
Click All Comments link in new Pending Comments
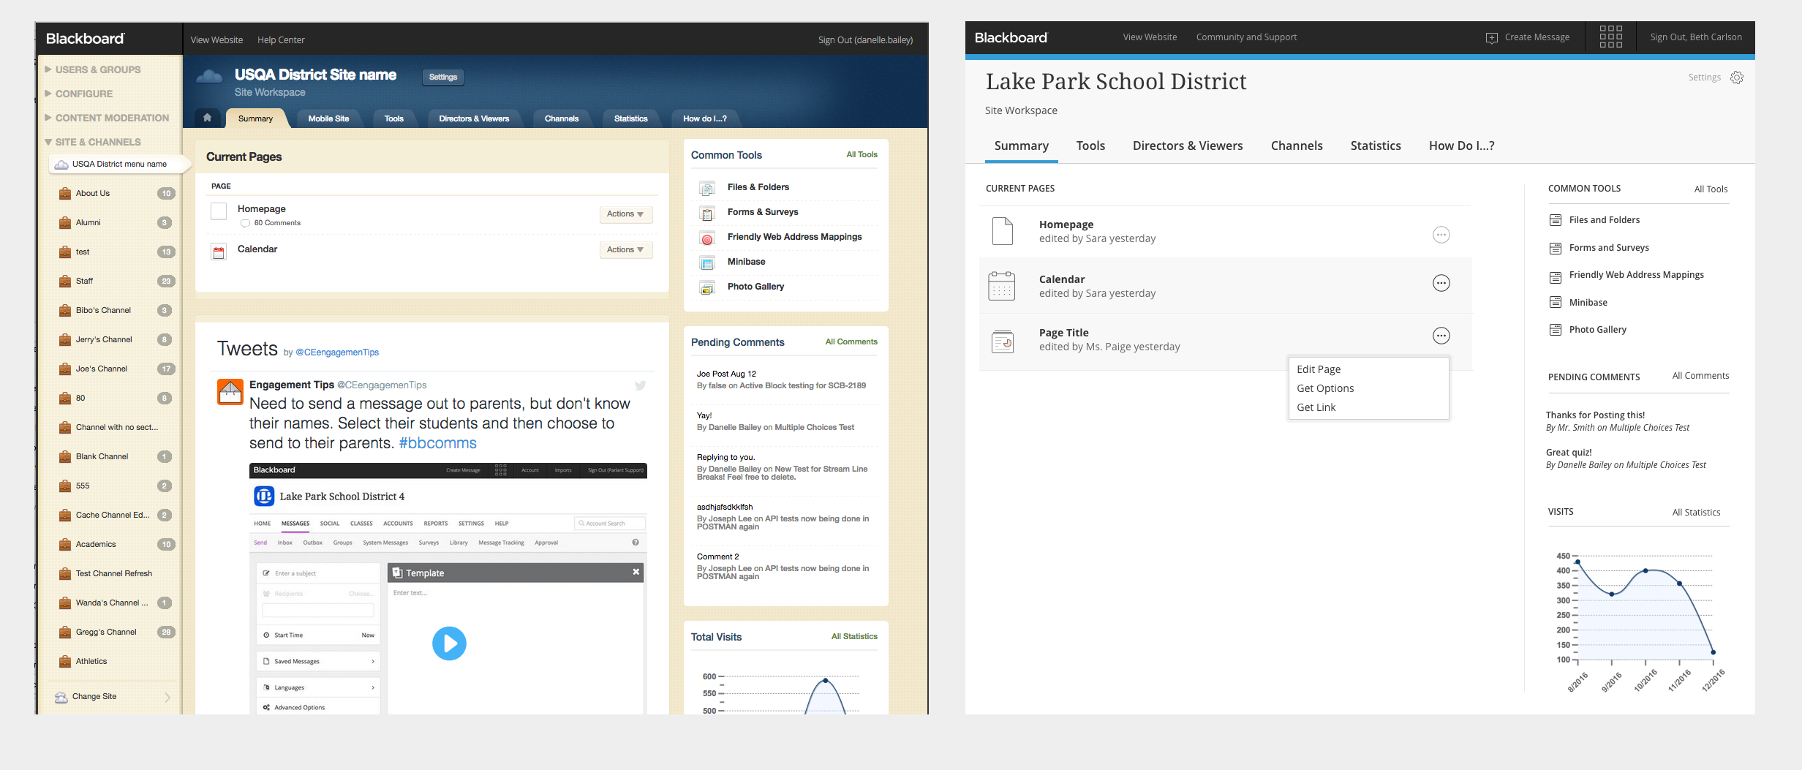point(1700,376)
